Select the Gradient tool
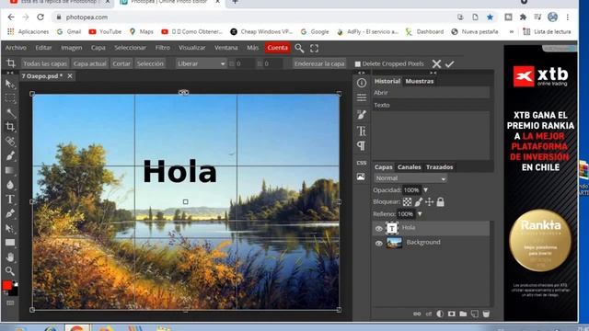 tap(10, 170)
